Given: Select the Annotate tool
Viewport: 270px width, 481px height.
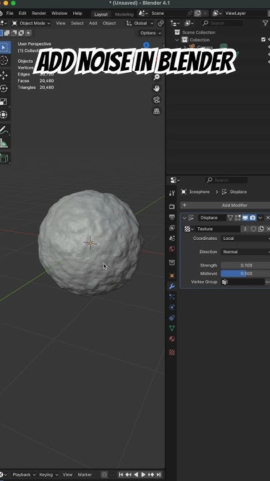Looking at the screenshot, I should coord(4,130).
